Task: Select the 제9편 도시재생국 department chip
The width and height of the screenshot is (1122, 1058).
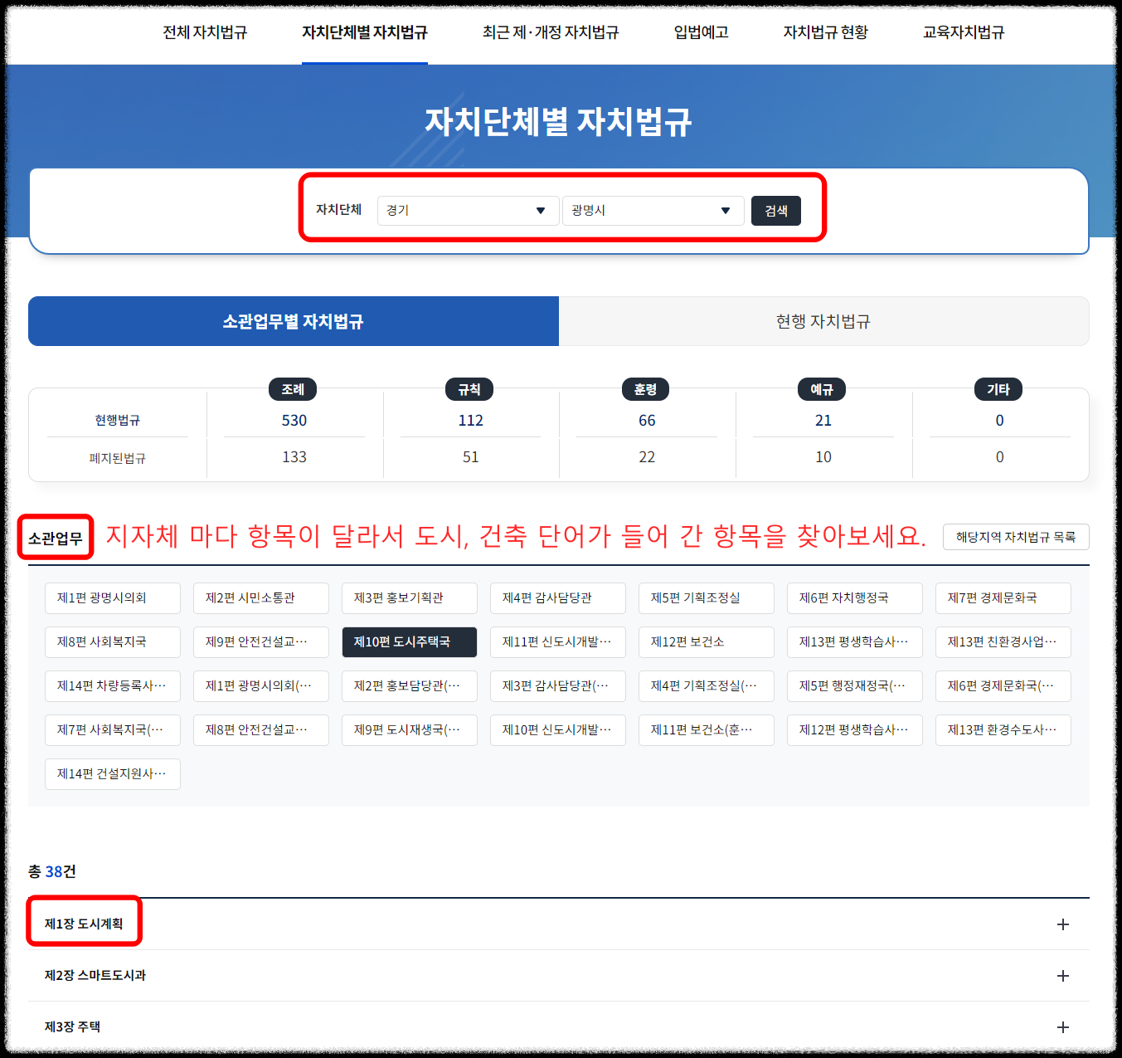Action: [x=409, y=729]
